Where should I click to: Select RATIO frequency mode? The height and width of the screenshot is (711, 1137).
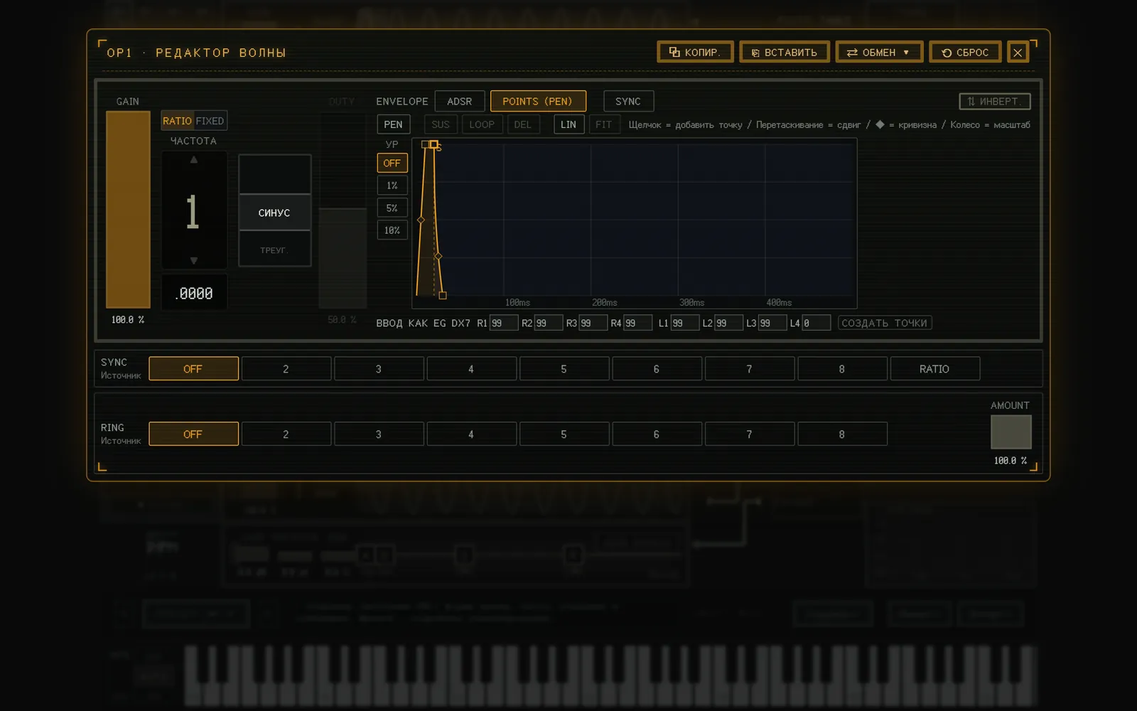point(177,121)
